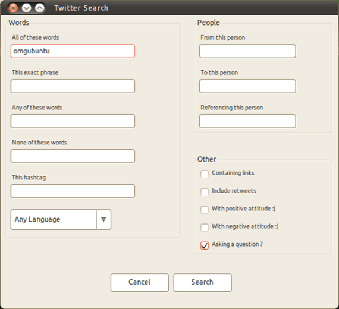The image size is (339, 309).
Task: Select the 'None of these words' text box
Action: pyautogui.click(x=73, y=156)
